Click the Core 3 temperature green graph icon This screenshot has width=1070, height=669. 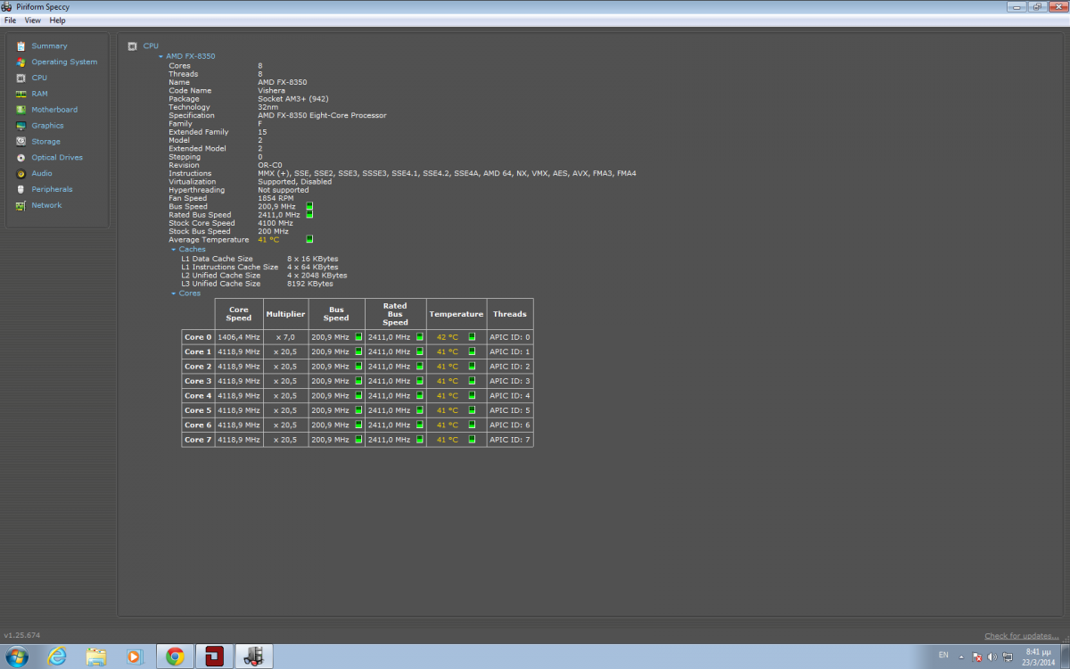click(472, 381)
